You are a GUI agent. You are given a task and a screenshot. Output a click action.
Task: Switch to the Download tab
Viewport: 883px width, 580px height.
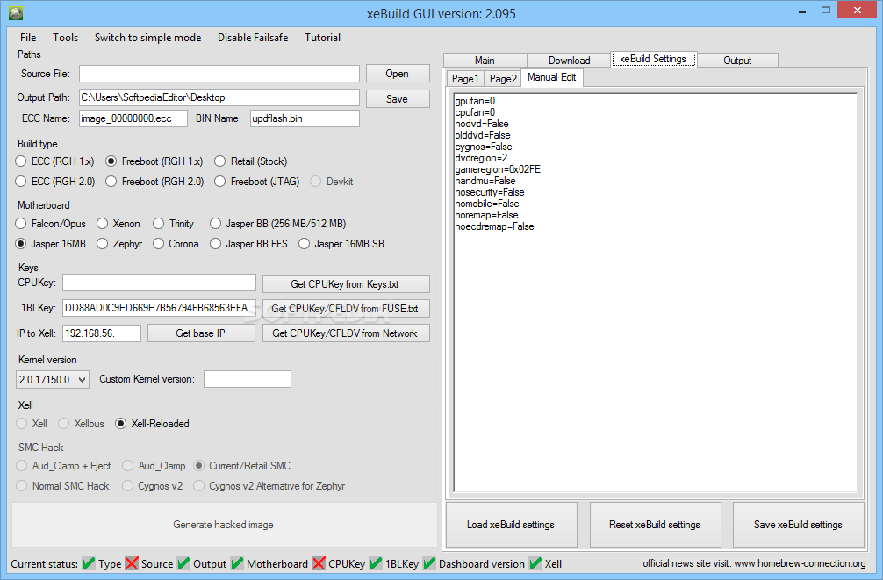569,61
